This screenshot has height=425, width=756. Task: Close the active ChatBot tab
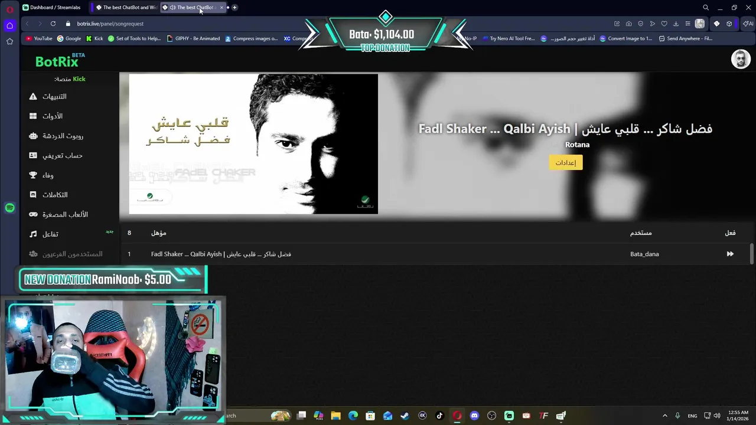[221, 7]
